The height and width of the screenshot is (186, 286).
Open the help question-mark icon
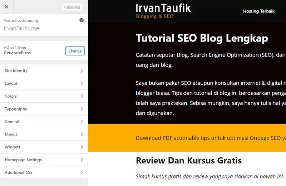(82, 20)
